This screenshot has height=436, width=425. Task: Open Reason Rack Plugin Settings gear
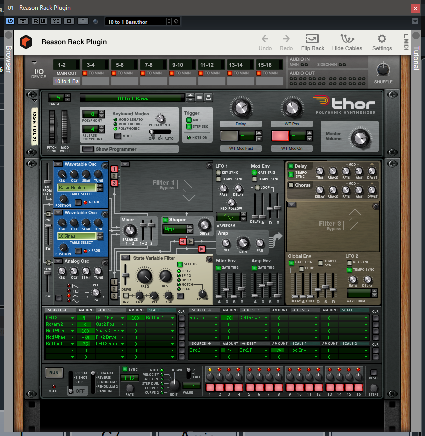point(382,38)
